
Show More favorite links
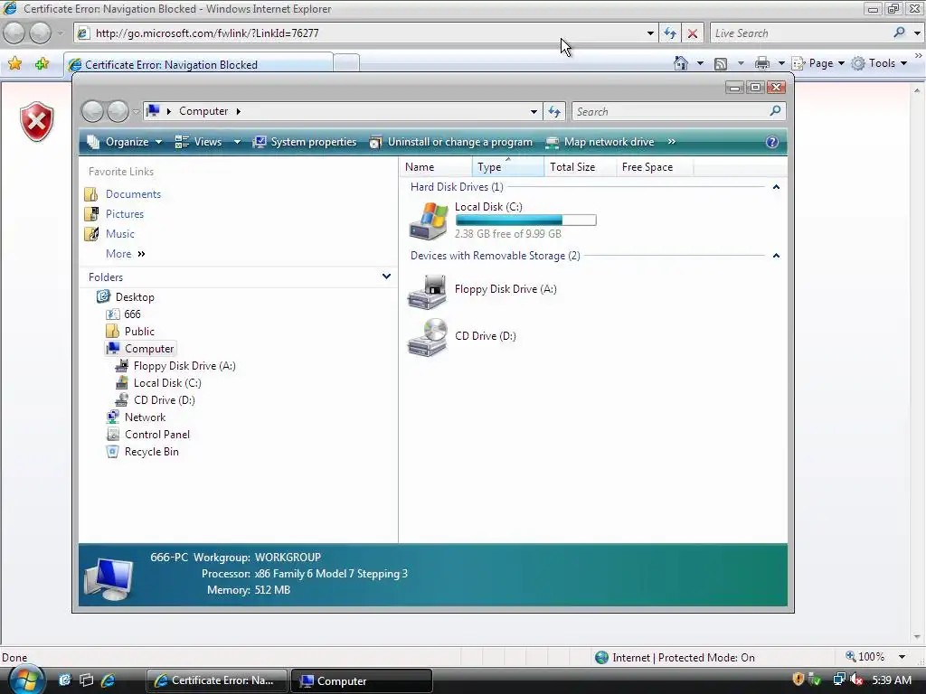pos(125,254)
